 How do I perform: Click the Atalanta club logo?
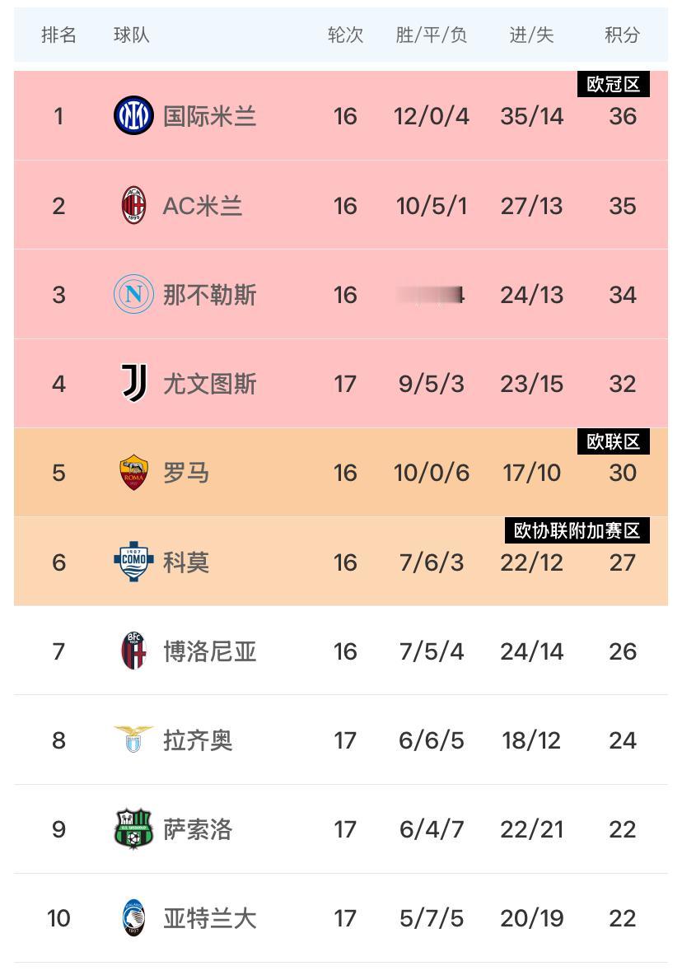[133, 917]
